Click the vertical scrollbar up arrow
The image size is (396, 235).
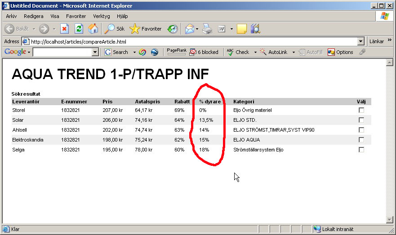tap(389, 62)
